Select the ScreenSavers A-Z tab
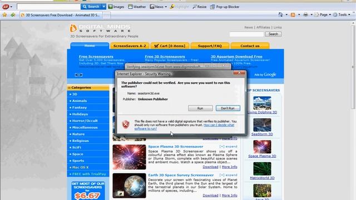Screen dimensions: 356x200 tap(130, 46)
